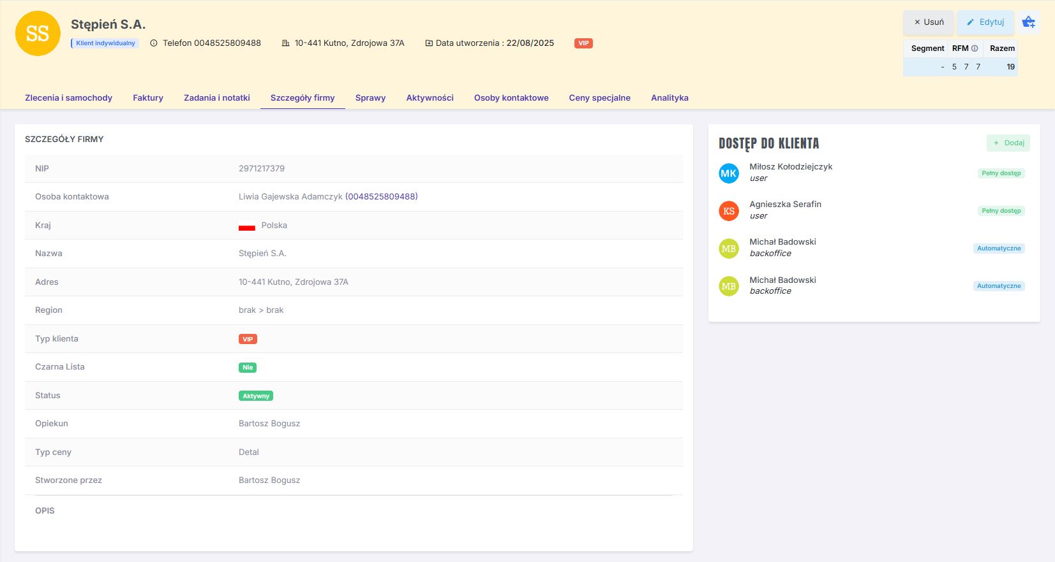The width and height of the screenshot is (1055, 562).
Task: Click the Polish flag icon
Action: click(x=247, y=226)
